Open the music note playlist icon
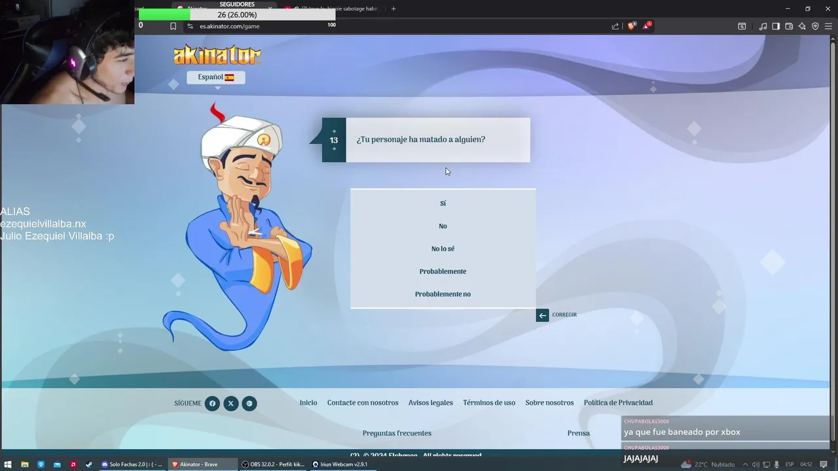The height and width of the screenshot is (471, 838). 763,26
